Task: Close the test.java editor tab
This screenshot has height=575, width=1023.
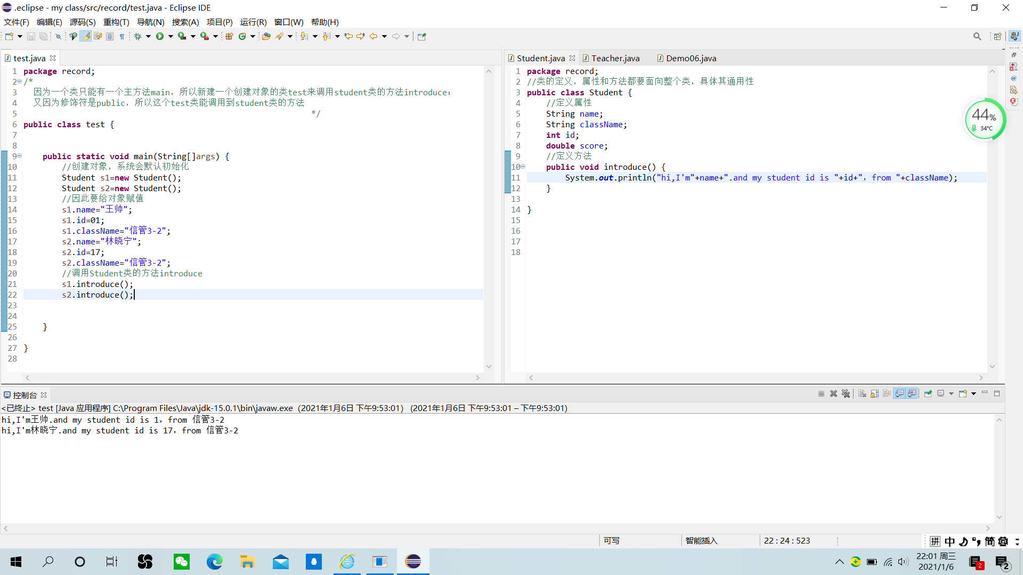Action: pyautogui.click(x=53, y=58)
